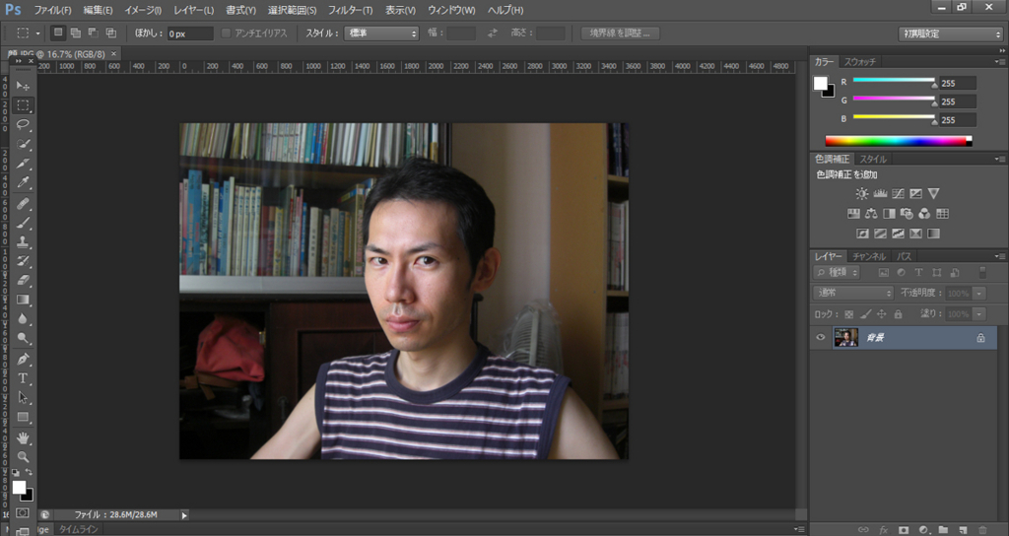The width and height of the screenshot is (1009, 536).
Task: Select the Horizontal Type tool
Action: (24, 378)
